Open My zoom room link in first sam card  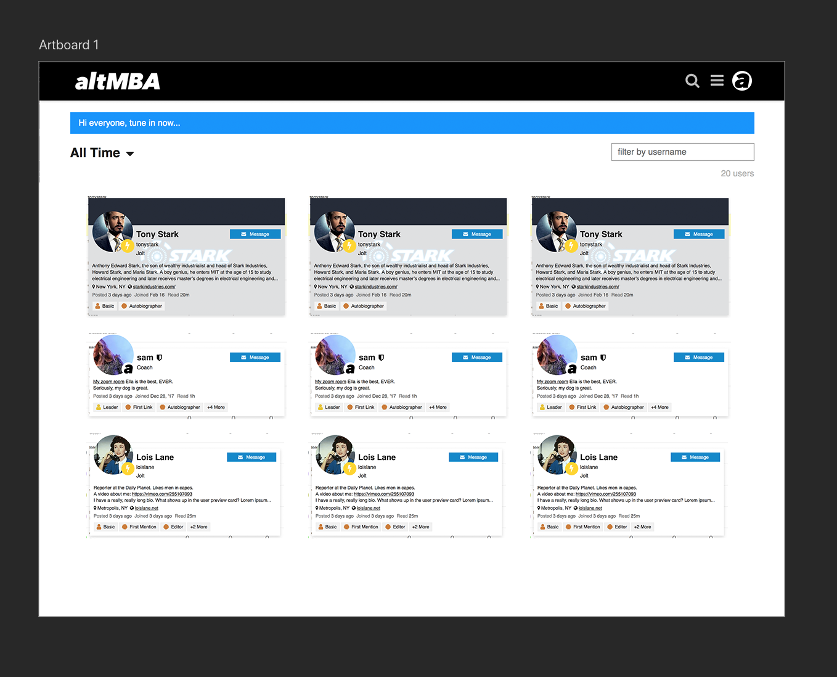coord(108,382)
